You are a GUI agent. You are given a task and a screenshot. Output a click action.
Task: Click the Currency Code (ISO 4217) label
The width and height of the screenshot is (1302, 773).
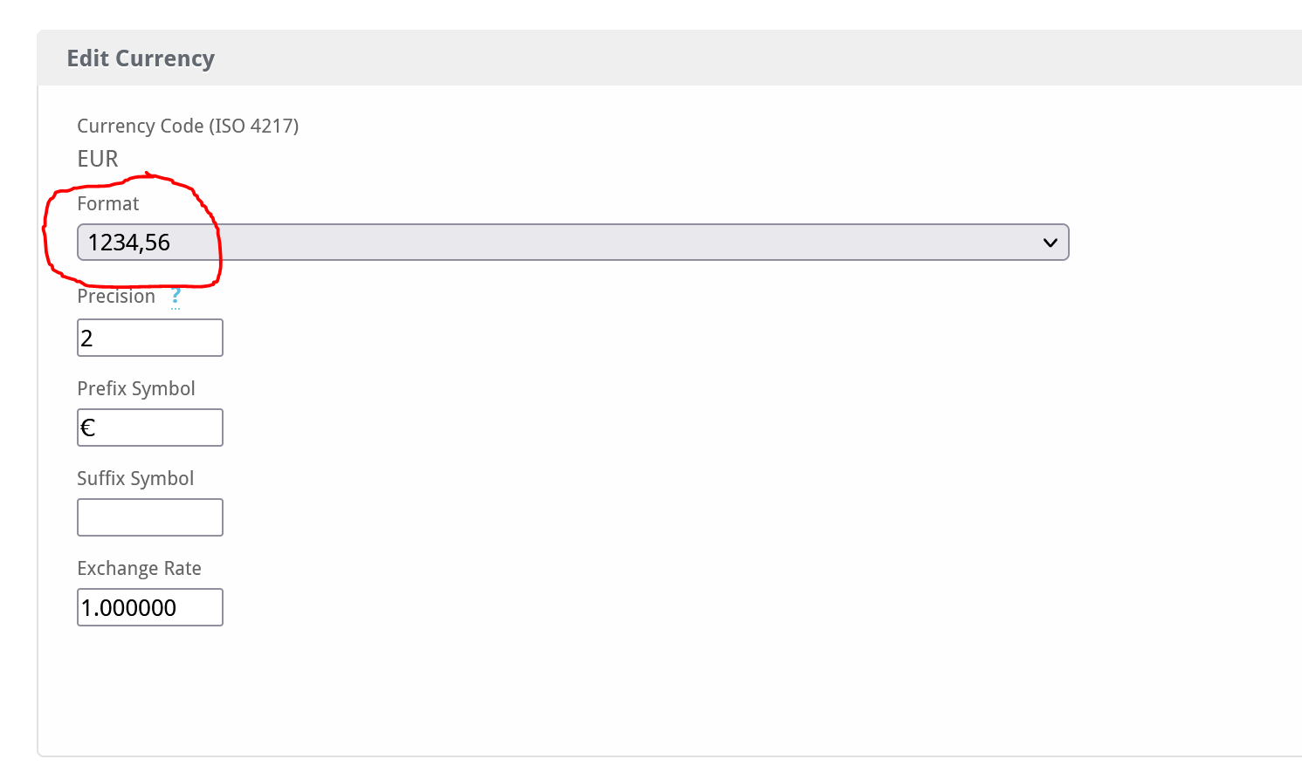(188, 126)
